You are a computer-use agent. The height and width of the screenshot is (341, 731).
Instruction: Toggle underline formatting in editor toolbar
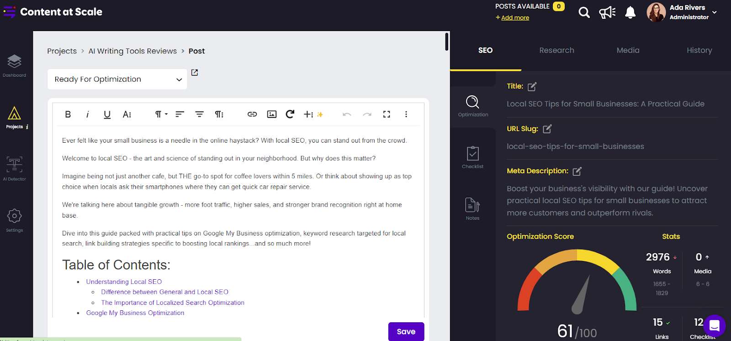107,114
